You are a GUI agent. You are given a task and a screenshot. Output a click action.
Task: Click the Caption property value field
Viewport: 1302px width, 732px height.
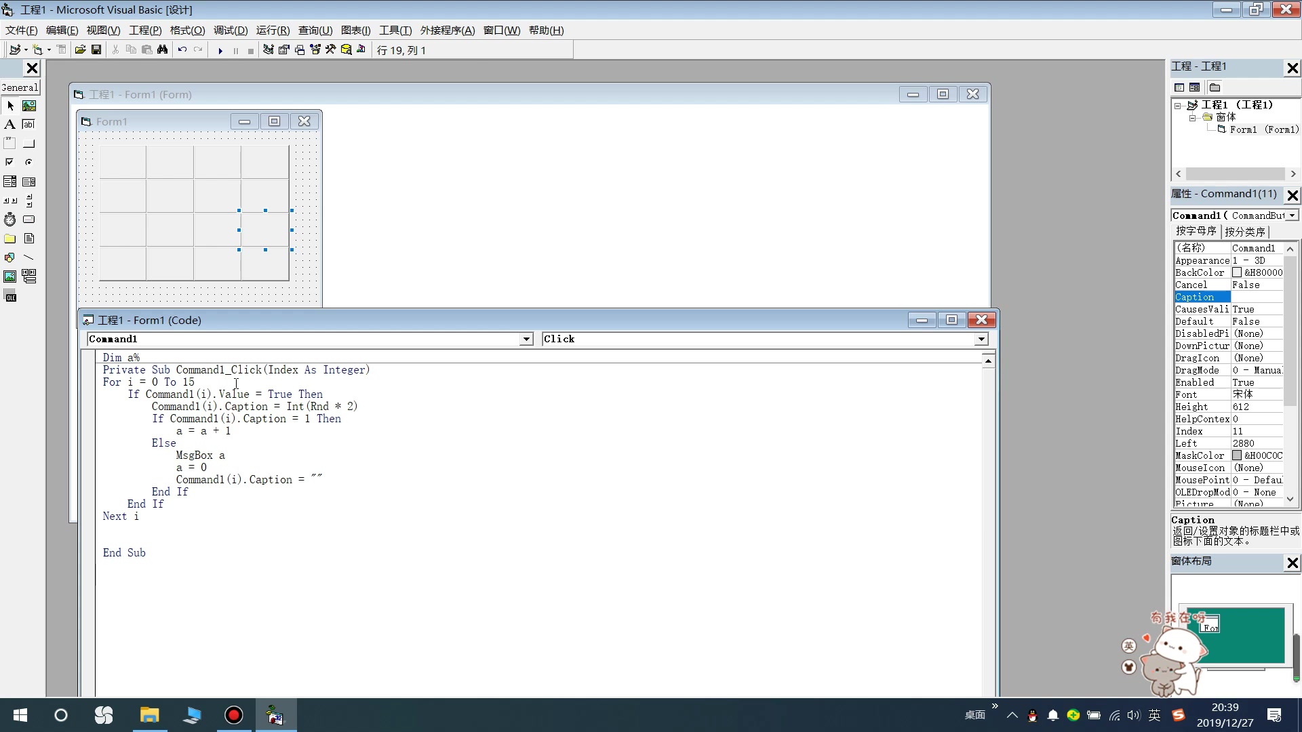pyautogui.click(x=1257, y=297)
